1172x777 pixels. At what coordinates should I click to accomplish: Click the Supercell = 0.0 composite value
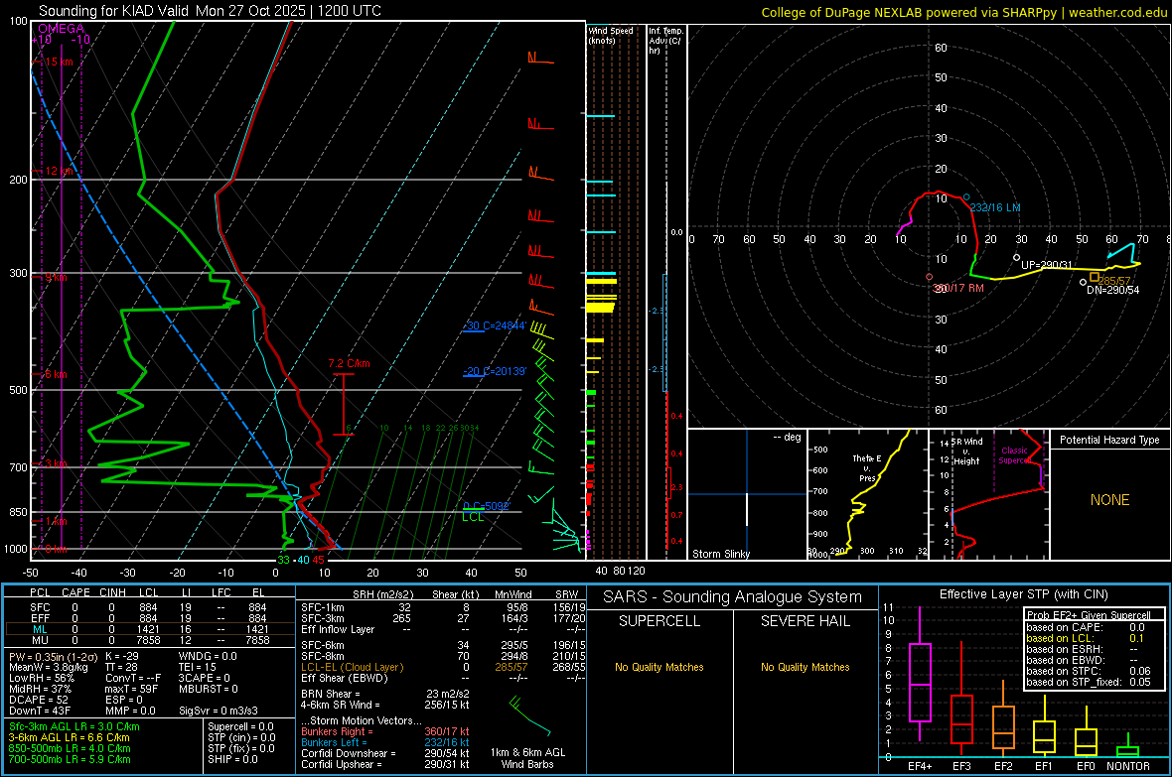click(x=240, y=727)
